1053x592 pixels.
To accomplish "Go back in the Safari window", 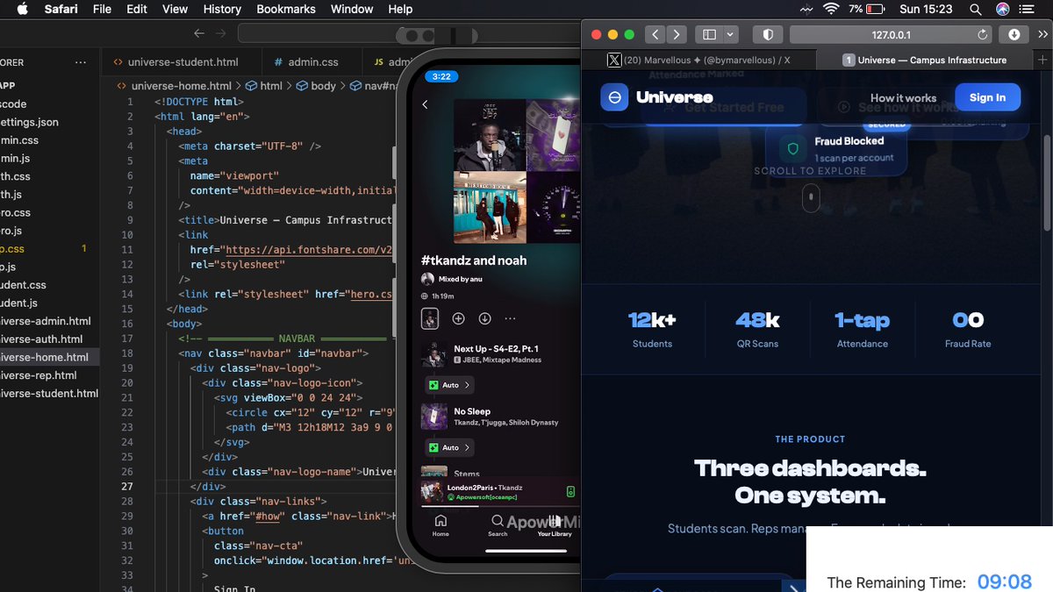I will (655, 34).
